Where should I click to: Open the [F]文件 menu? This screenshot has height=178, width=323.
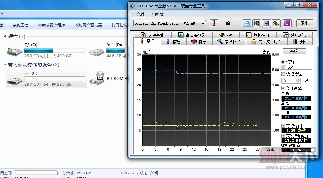tap(138, 14)
